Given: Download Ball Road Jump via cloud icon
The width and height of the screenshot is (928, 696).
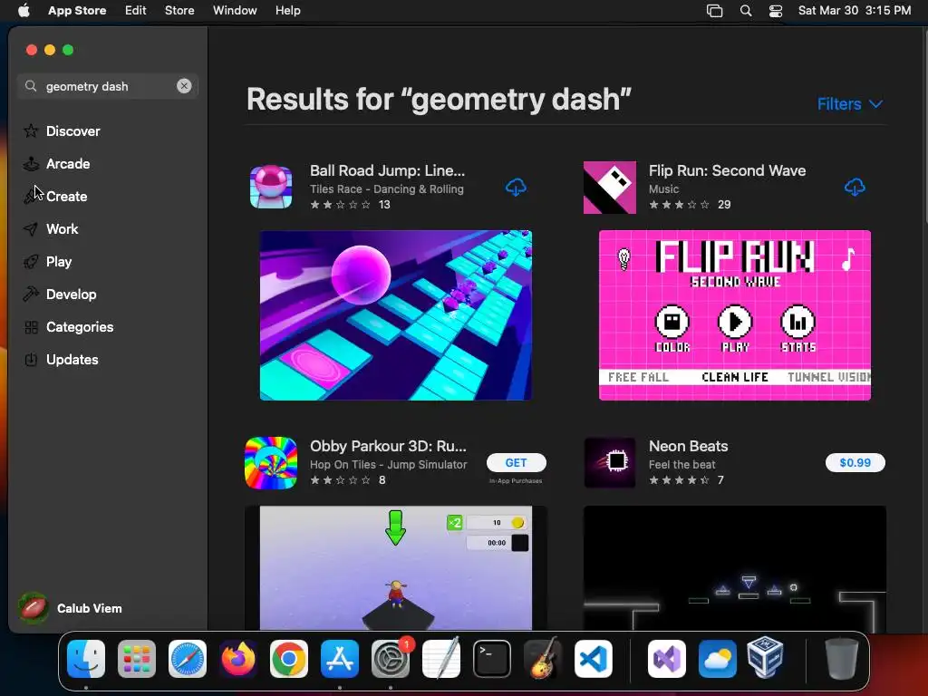Looking at the screenshot, I should [x=516, y=188].
